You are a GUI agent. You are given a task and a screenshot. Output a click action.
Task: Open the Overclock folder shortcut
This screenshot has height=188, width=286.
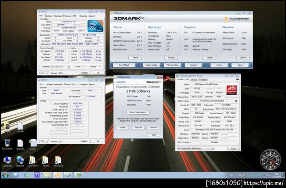pos(59,161)
